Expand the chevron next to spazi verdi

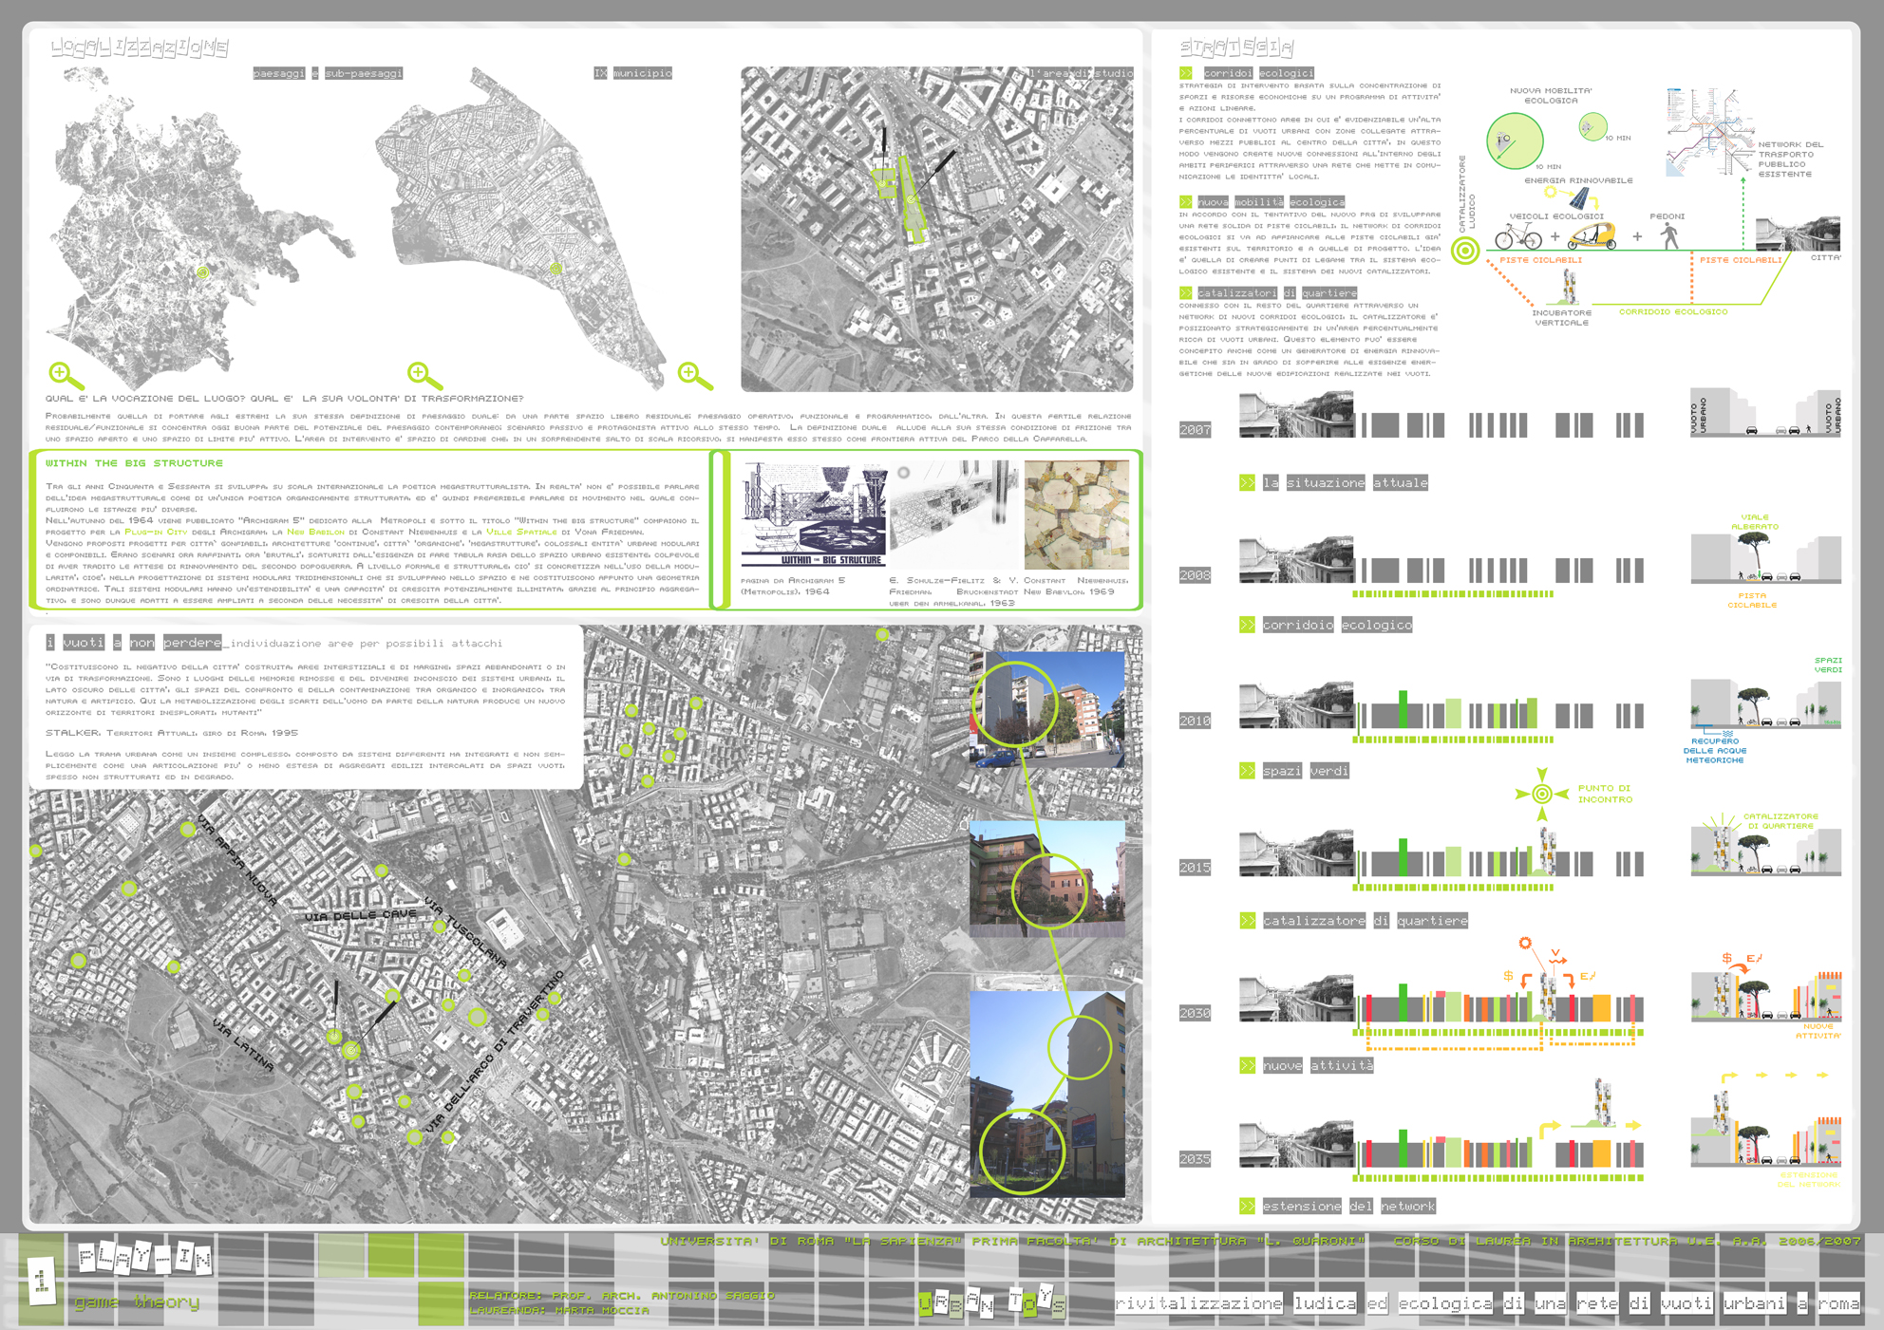[x=1247, y=771]
